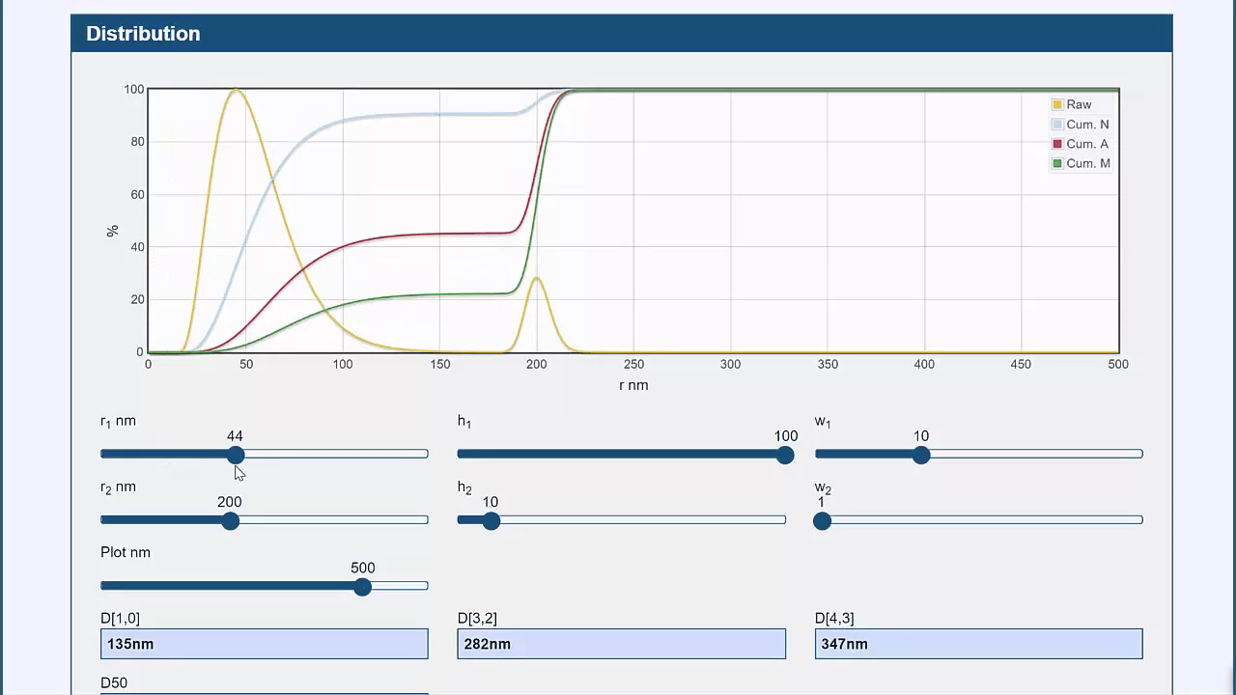Click the % y-axis label
Image resolution: width=1236 pixels, height=695 pixels.
coord(112,231)
